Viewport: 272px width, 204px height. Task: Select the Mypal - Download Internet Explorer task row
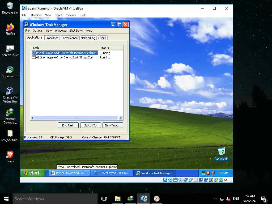point(76,53)
